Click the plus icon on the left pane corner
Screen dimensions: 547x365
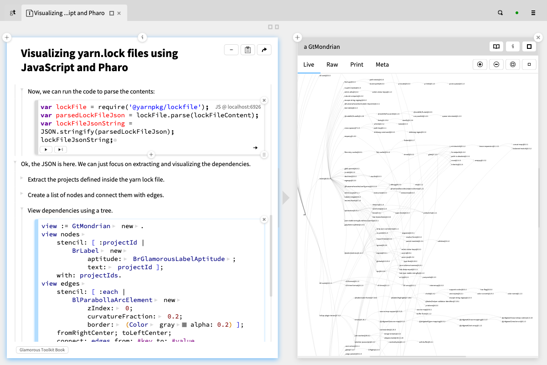pyautogui.click(x=7, y=37)
